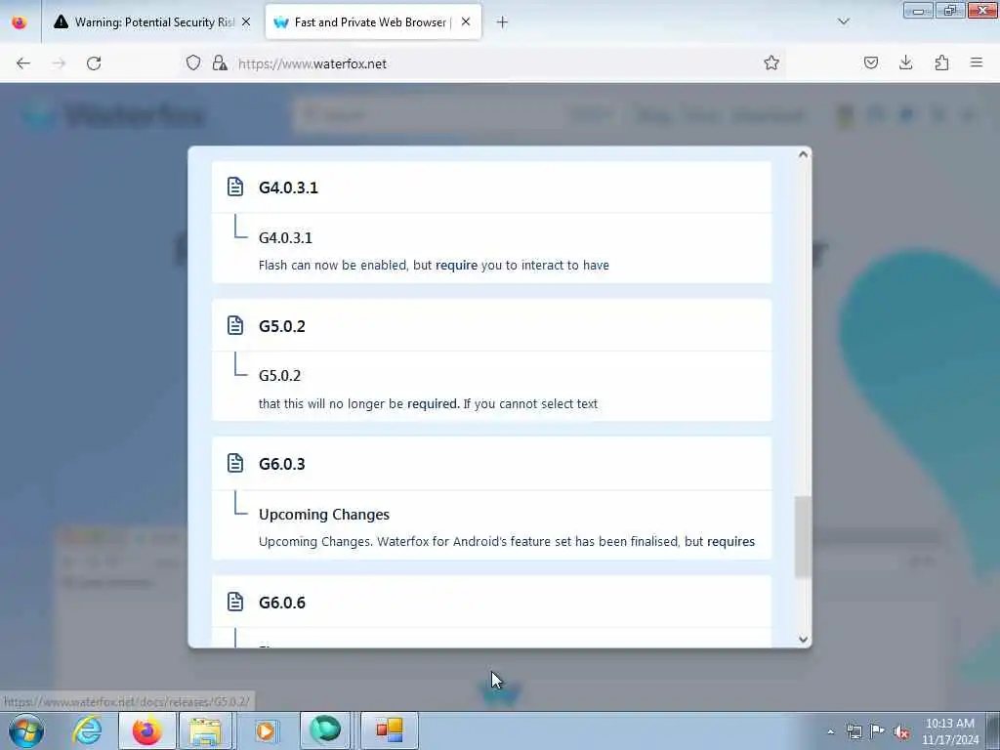Open the tracking protection shield icon
The image size is (1000, 750).
193,62
